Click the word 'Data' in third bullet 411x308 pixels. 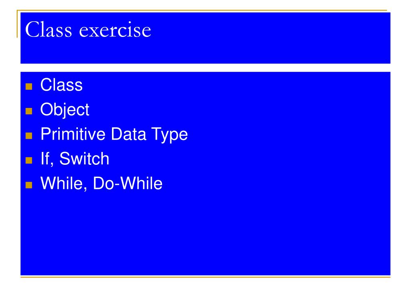[128, 134]
